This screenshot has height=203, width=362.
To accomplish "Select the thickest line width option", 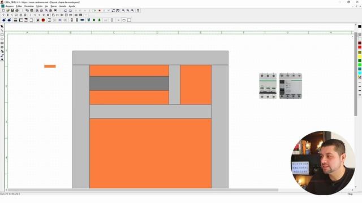I will (360, 95).
